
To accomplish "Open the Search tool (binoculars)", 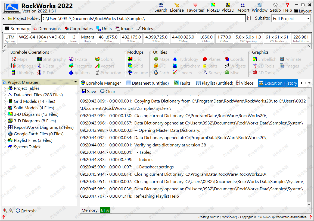I will [x=161, y=8].
